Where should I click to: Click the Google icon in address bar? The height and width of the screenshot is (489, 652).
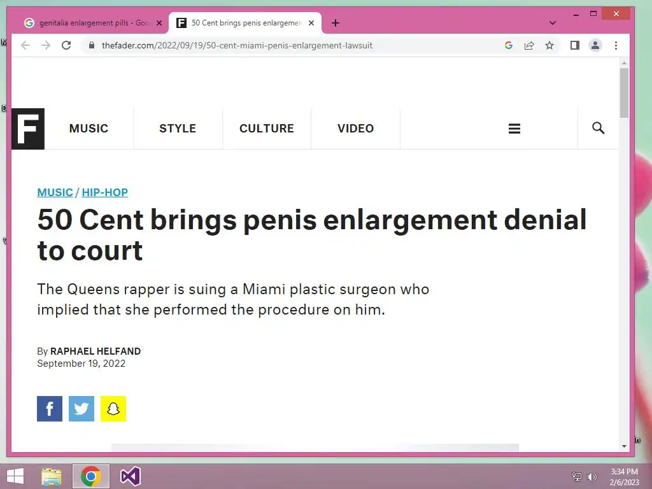point(509,45)
